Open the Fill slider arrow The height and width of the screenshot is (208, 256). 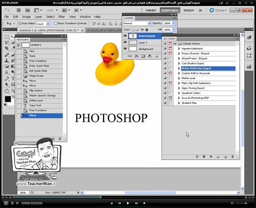pos(174,29)
